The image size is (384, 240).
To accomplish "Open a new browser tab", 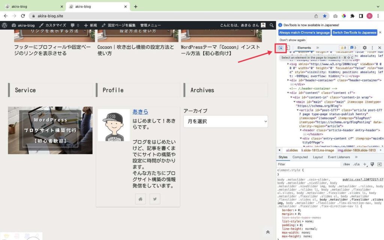I will click(x=135, y=7).
